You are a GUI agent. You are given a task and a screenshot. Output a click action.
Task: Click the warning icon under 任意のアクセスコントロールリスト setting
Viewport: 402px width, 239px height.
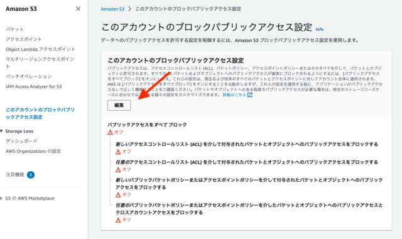pyautogui.click(x=118, y=170)
